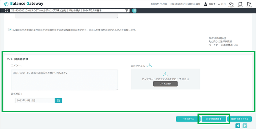
Task: Click the Logout icon
Action: click(x=249, y=4)
